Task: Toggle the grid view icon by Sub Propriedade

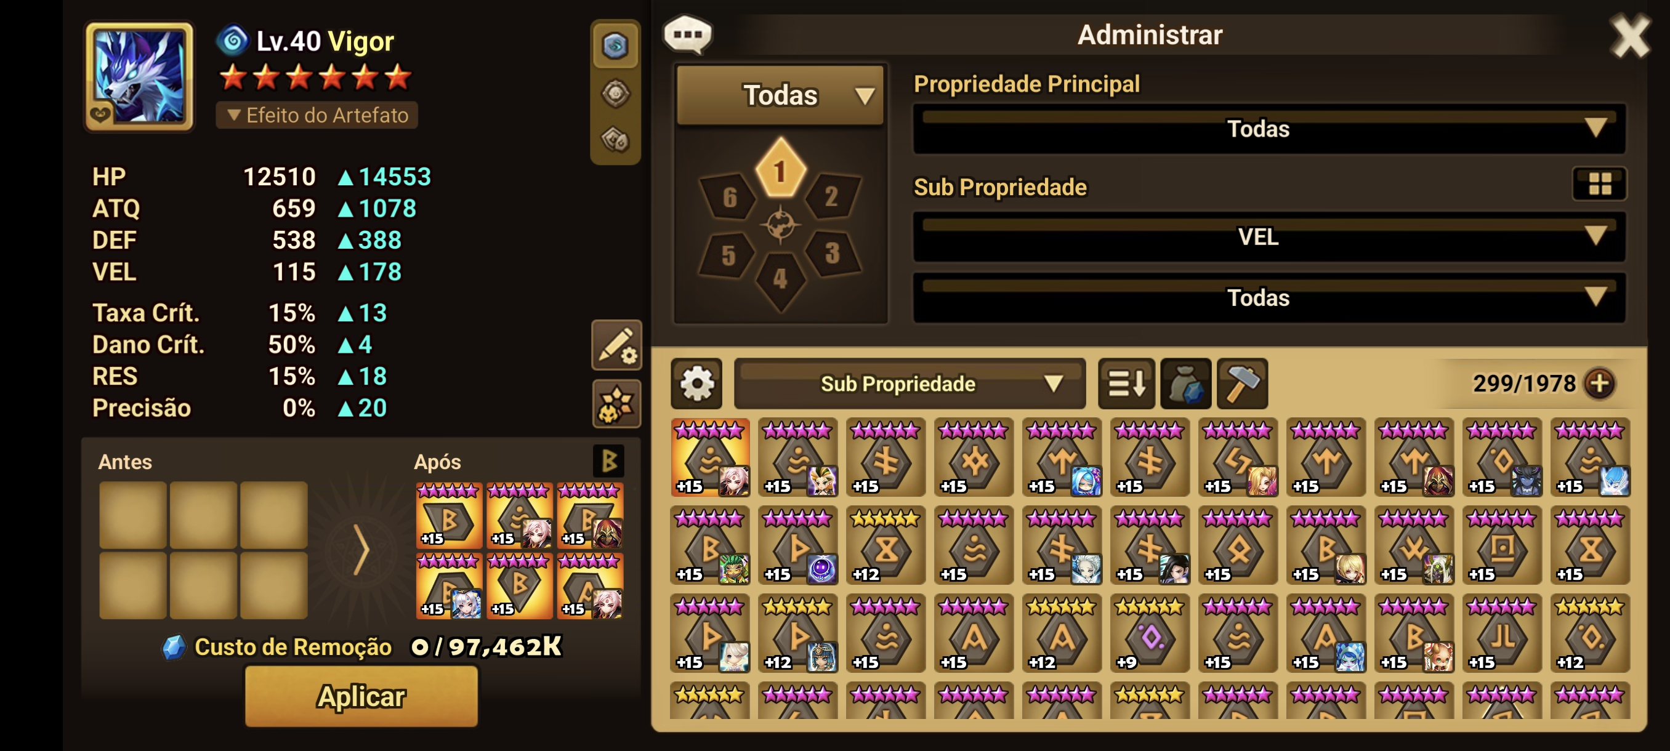Action: (1599, 184)
